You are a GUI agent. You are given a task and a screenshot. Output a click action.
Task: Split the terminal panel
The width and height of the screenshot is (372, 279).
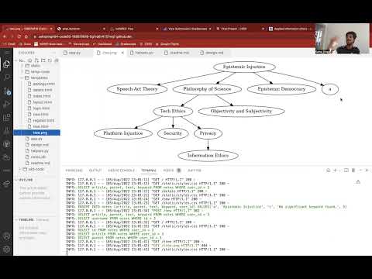[346, 170]
